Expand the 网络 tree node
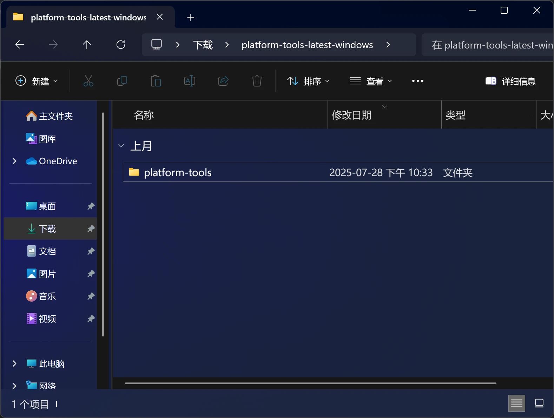This screenshot has width=554, height=418. tap(14, 386)
